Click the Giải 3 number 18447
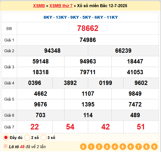 point(135,61)
